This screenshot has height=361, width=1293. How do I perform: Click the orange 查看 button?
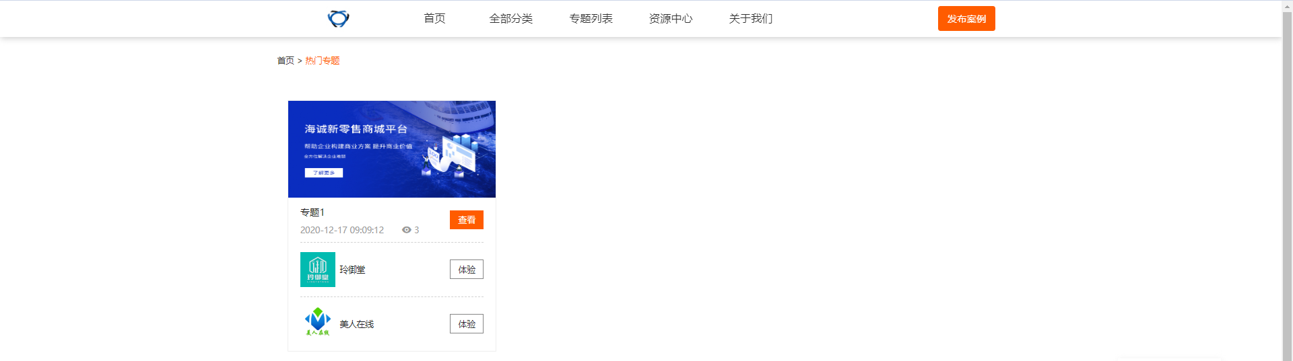click(x=467, y=220)
